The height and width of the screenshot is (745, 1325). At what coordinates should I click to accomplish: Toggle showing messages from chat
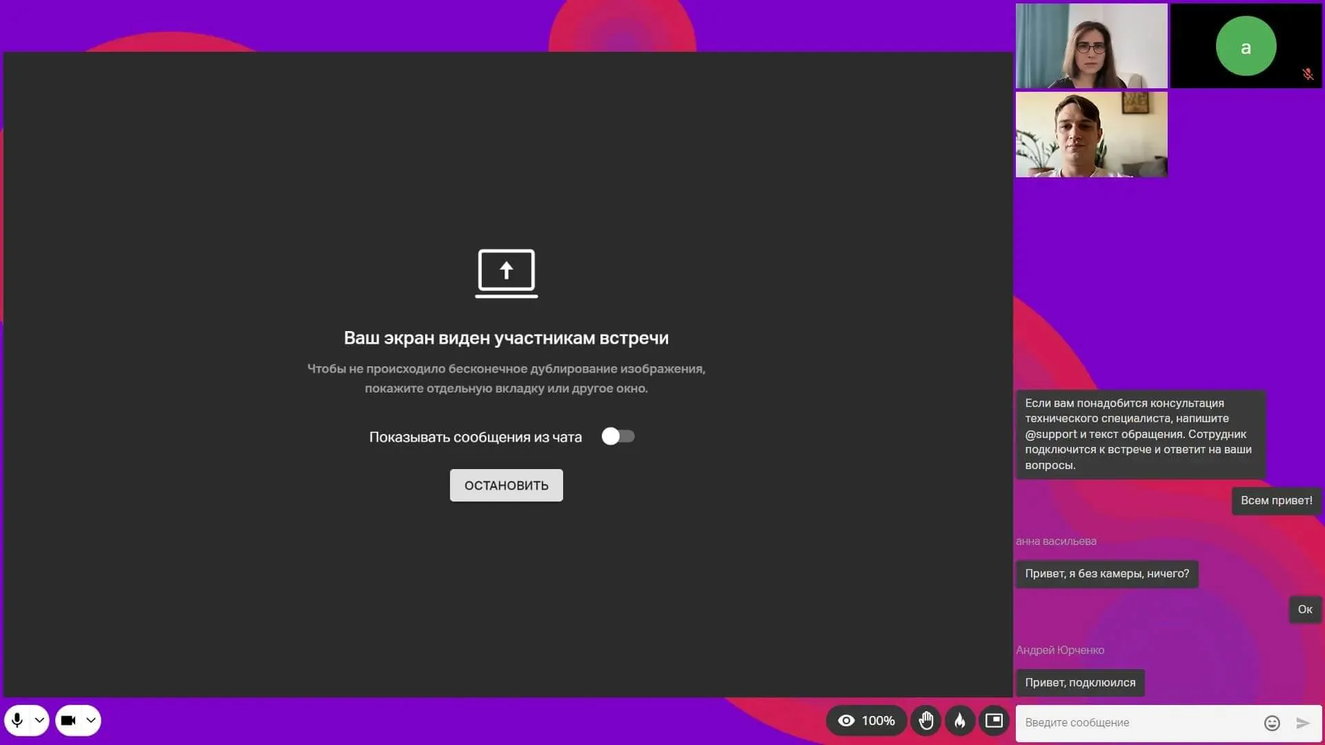618,437
